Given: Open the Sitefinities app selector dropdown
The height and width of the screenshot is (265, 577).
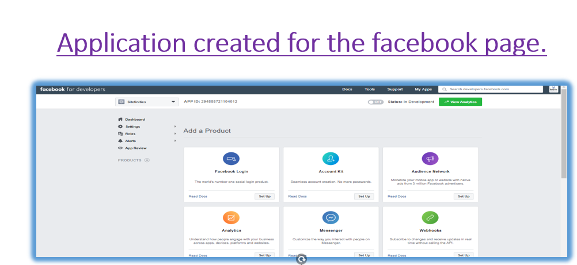Looking at the screenshot, I should pos(147,102).
